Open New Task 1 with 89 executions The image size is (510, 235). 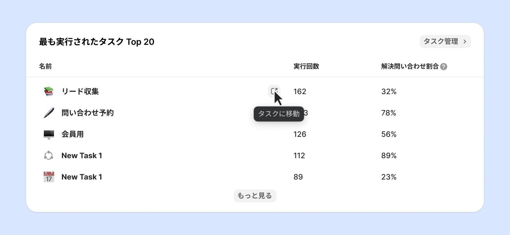(x=82, y=177)
